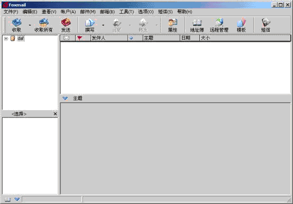Click the 发送 send icon
Image resolution: width=293 pixels, height=204 pixels.
pos(66,25)
